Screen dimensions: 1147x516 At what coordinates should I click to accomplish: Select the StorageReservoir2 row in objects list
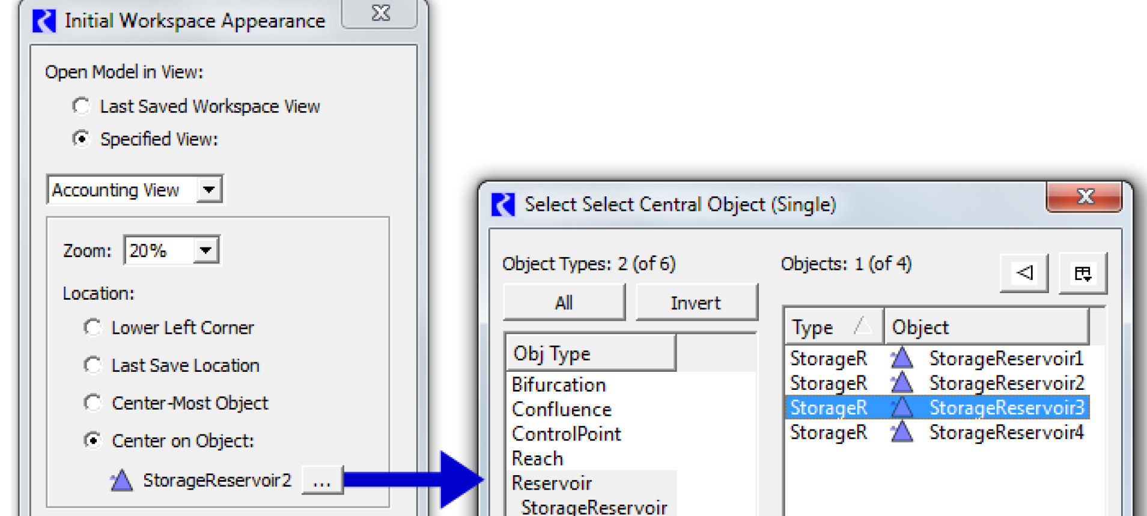[1006, 383]
